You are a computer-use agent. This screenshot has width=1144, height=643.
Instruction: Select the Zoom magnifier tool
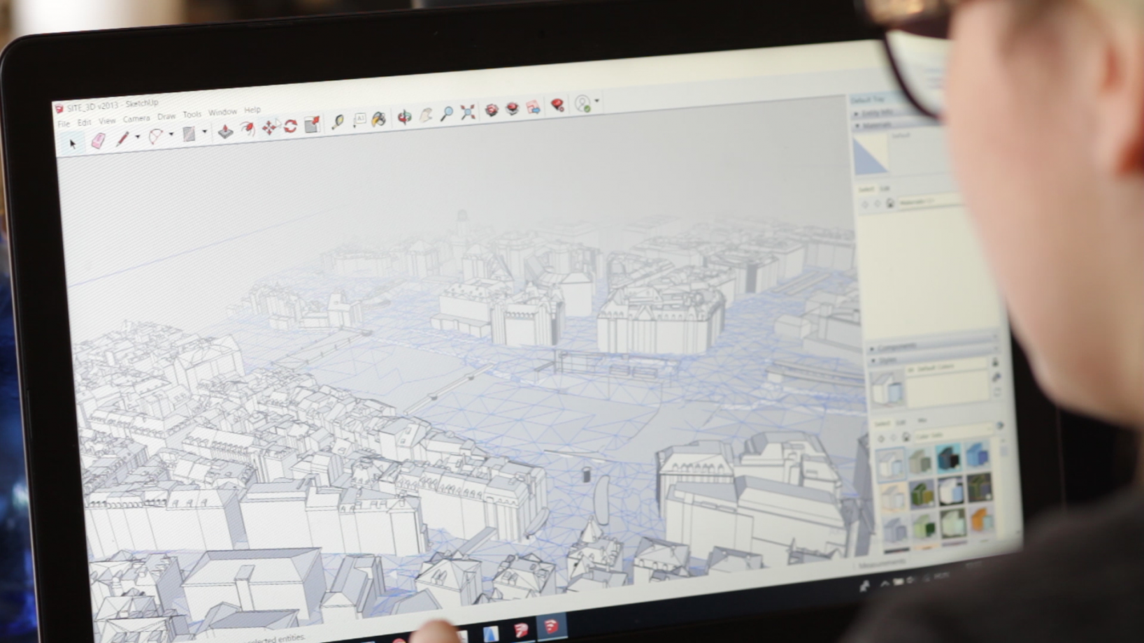[x=446, y=113]
